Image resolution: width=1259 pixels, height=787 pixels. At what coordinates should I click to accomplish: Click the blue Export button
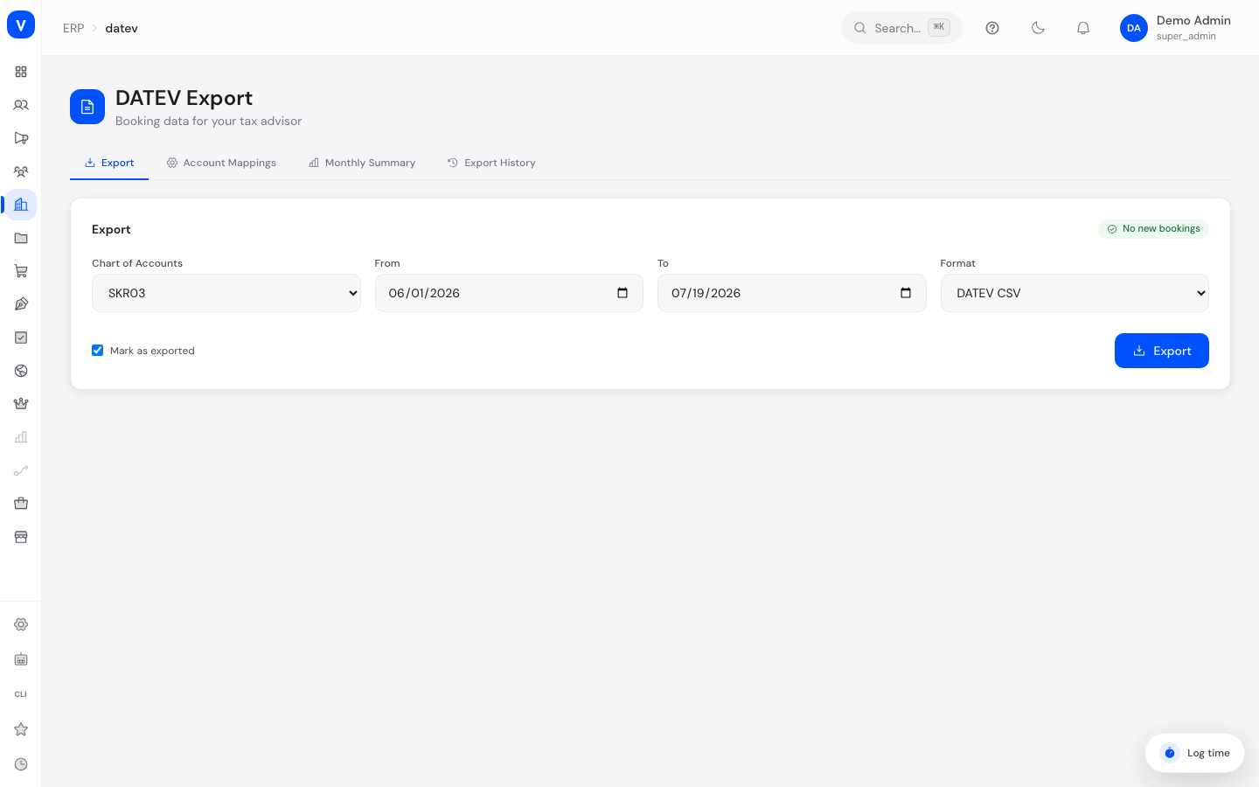tap(1162, 351)
